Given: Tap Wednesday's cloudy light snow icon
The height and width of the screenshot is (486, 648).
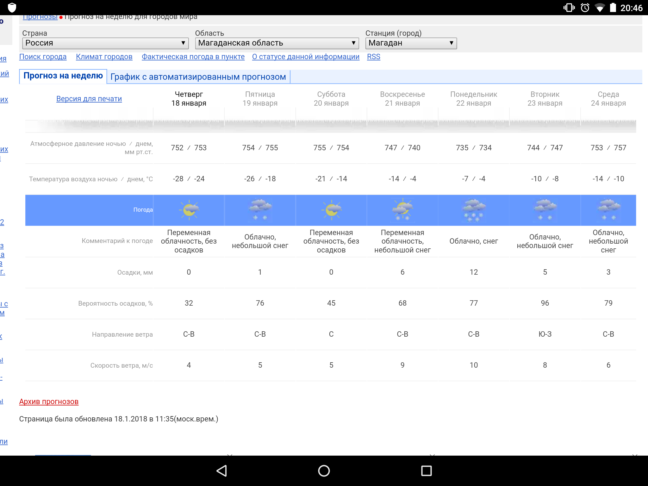Looking at the screenshot, I should (608, 210).
